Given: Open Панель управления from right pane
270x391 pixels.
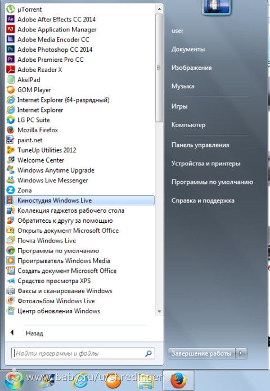Looking at the screenshot, I should pos(200,145).
